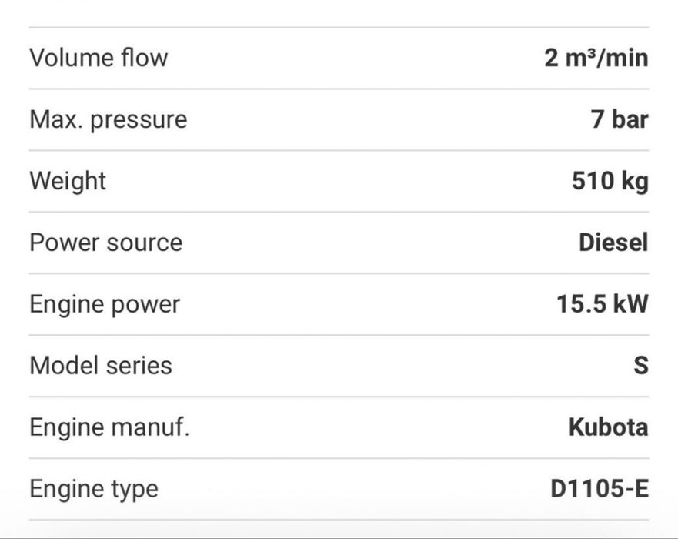Select the 15.5 kW value
Screen dimensions: 678x539
(x=603, y=304)
